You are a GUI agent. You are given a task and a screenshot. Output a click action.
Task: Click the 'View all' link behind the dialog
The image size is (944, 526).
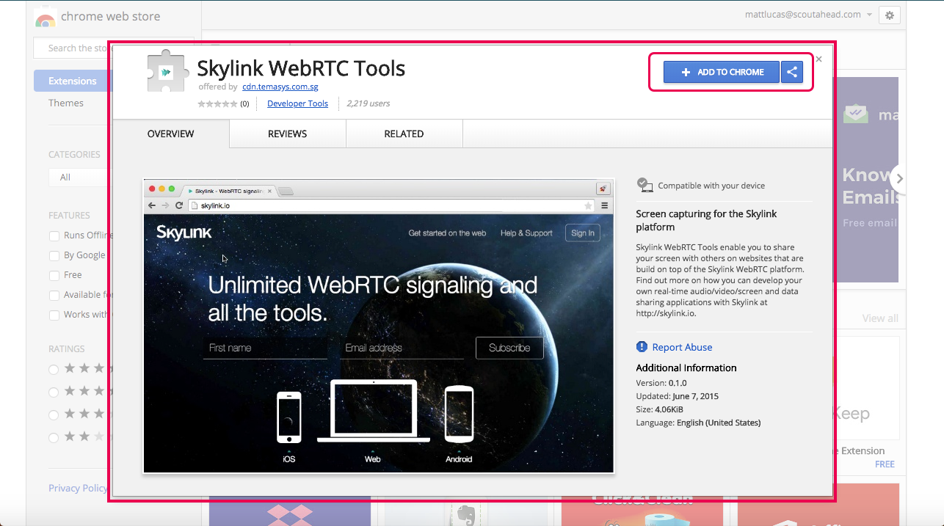pos(880,318)
